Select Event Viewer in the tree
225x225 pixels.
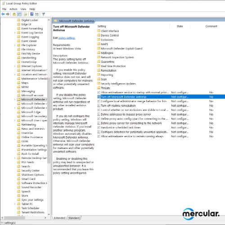[x=29, y=41]
